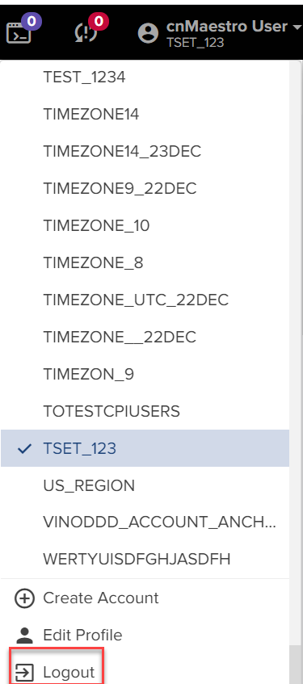This screenshot has height=684, width=303.
Task: Collapse the cnMaestro User dropdown arrow
Action: 297,27
